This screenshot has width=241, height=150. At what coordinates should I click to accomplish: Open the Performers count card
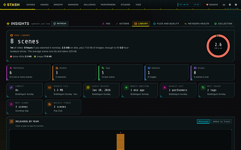(28, 72)
